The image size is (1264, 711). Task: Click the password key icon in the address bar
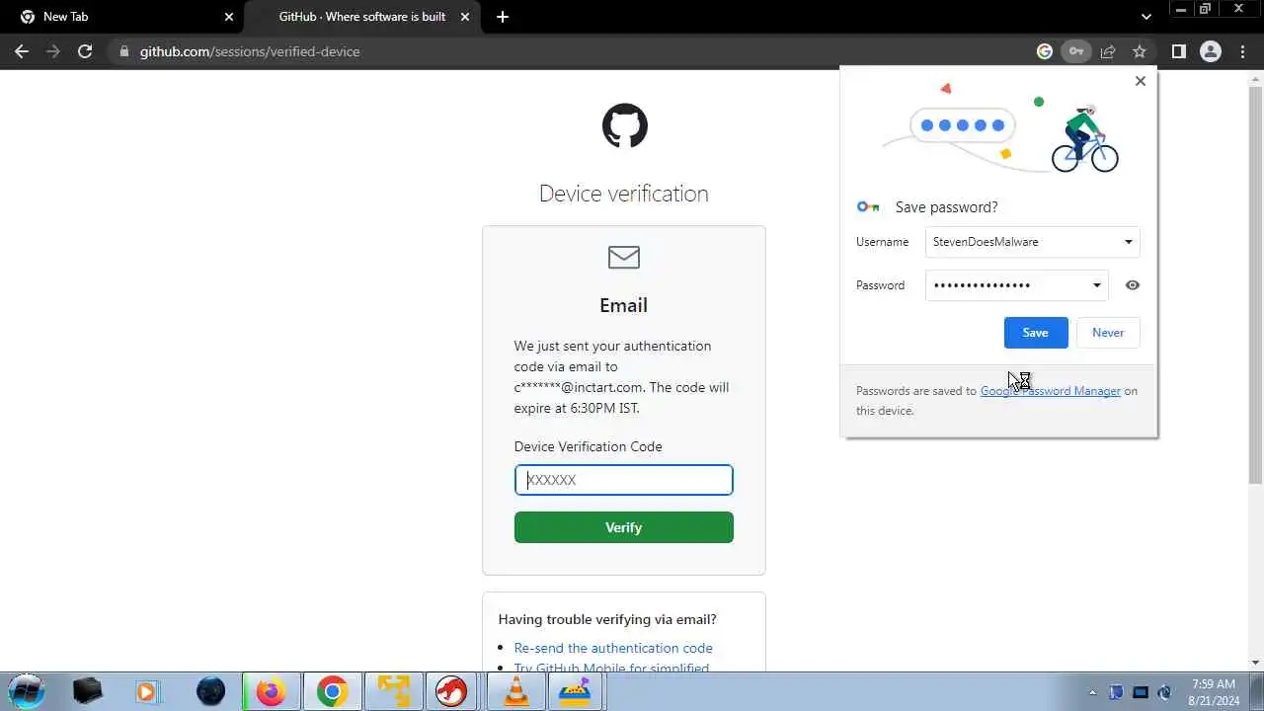[1075, 51]
